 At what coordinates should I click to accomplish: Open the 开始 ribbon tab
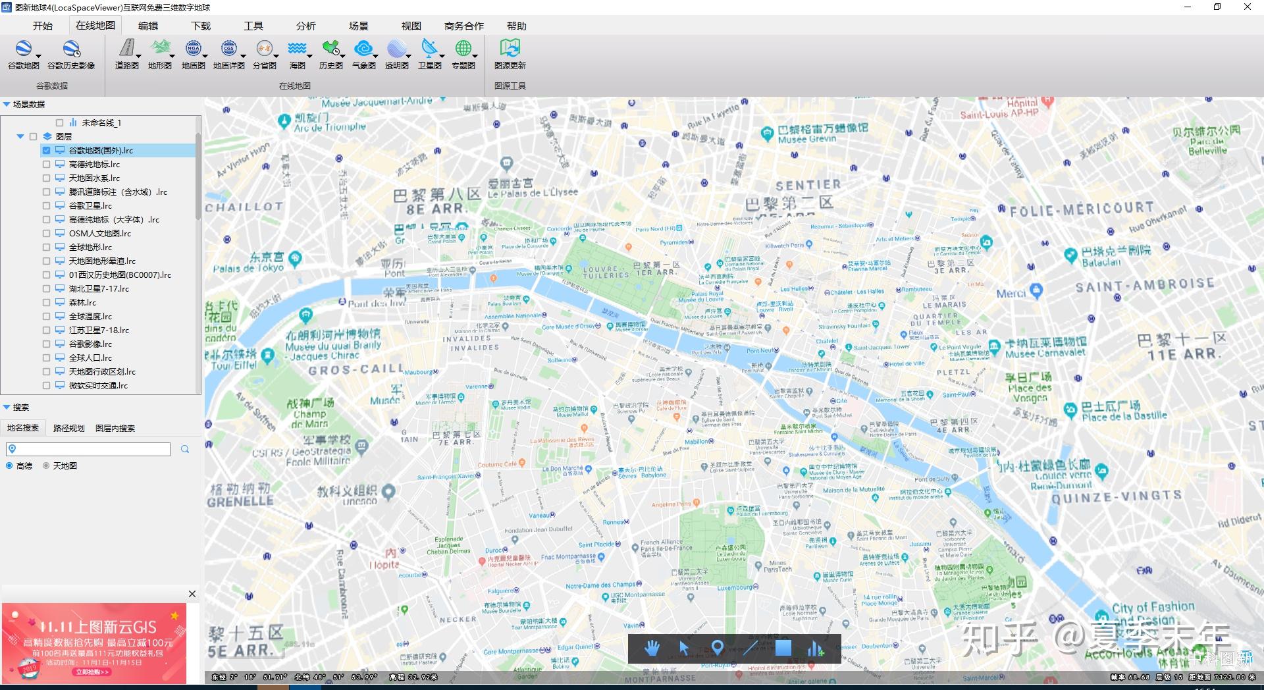coord(43,26)
